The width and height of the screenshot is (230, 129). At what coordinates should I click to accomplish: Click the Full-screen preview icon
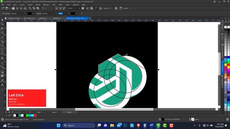coord(83,8)
